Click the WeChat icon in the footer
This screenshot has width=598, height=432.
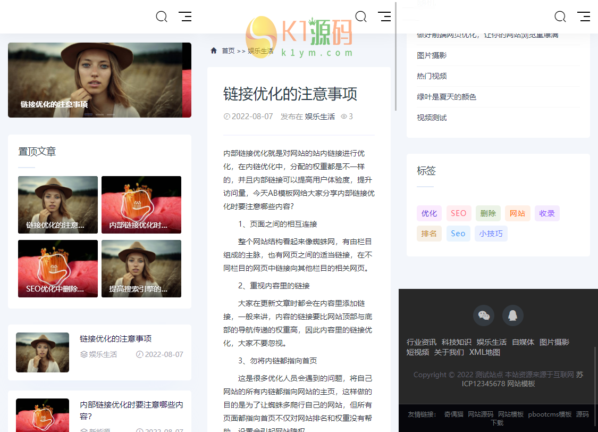click(x=484, y=315)
